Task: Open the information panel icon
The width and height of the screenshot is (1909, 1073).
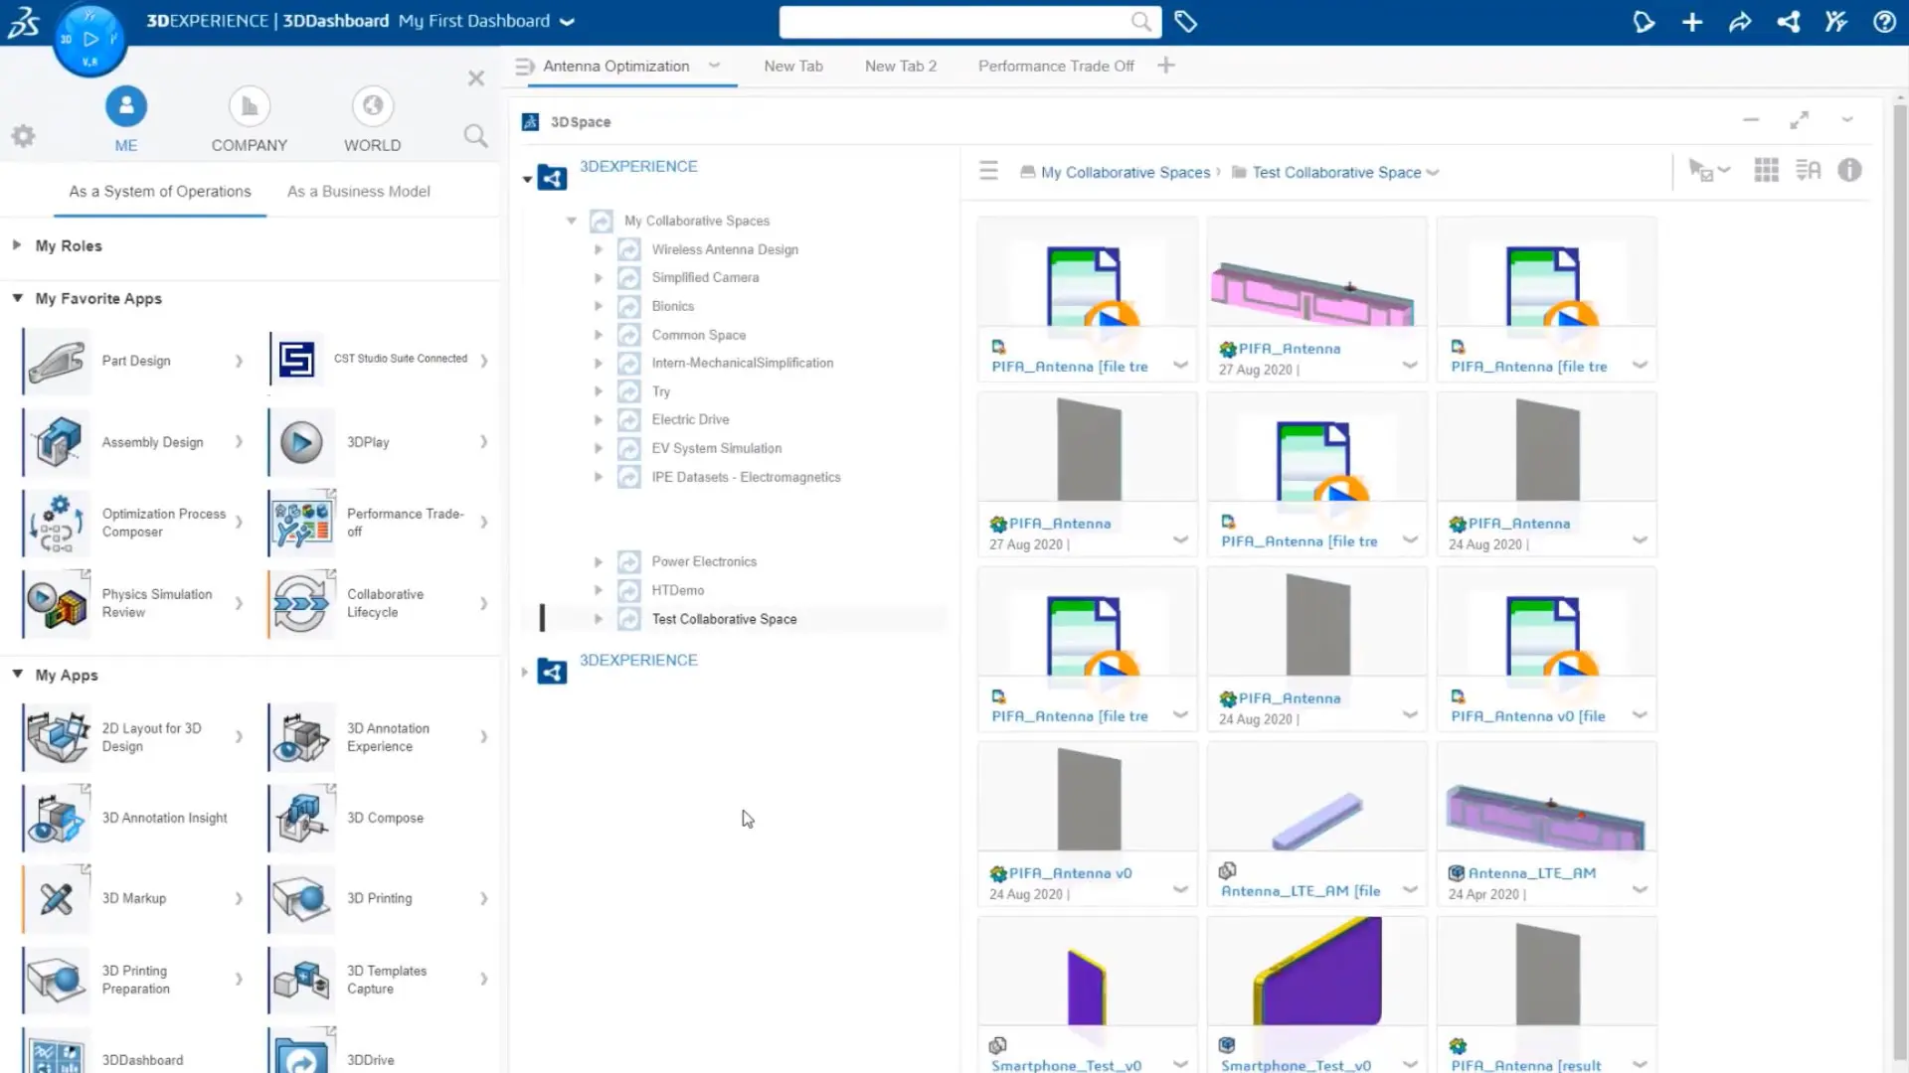Action: tap(1849, 170)
